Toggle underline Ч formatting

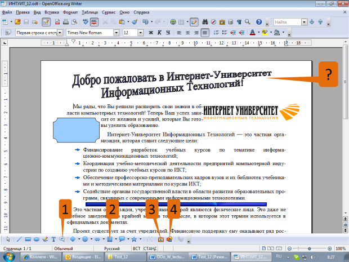pos(168,33)
